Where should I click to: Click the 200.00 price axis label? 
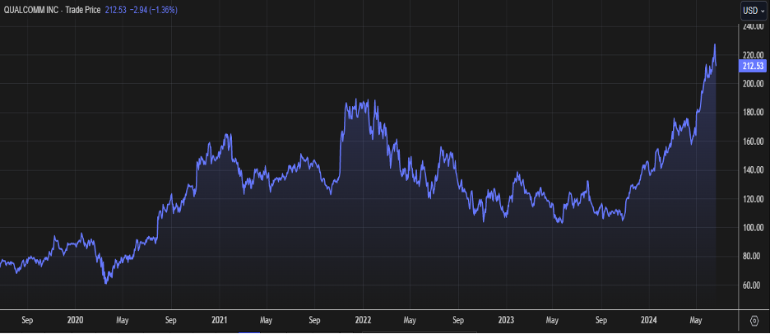(754, 84)
